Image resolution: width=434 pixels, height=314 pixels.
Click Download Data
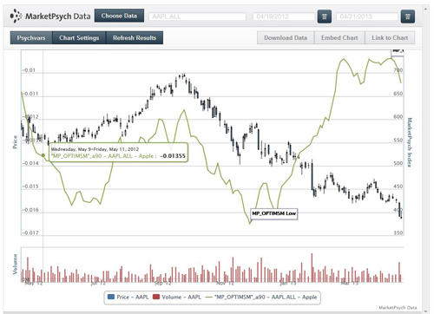coord(286,38)
